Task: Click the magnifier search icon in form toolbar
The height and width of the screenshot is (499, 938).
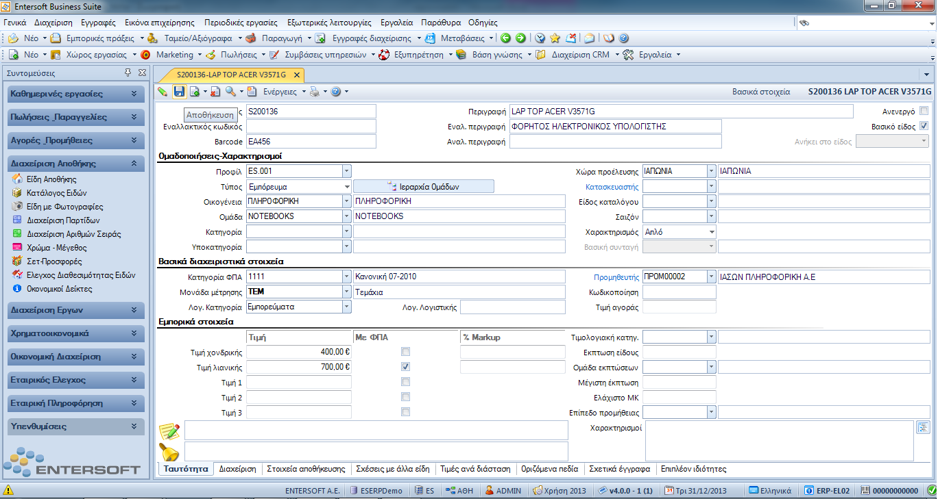Action: (230, 91)
